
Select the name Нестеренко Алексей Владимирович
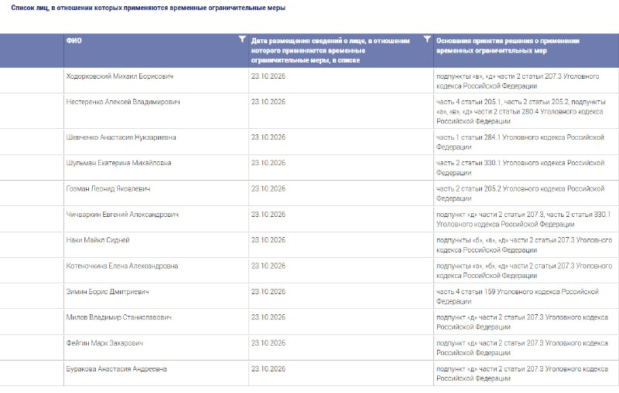pos(123,102)
